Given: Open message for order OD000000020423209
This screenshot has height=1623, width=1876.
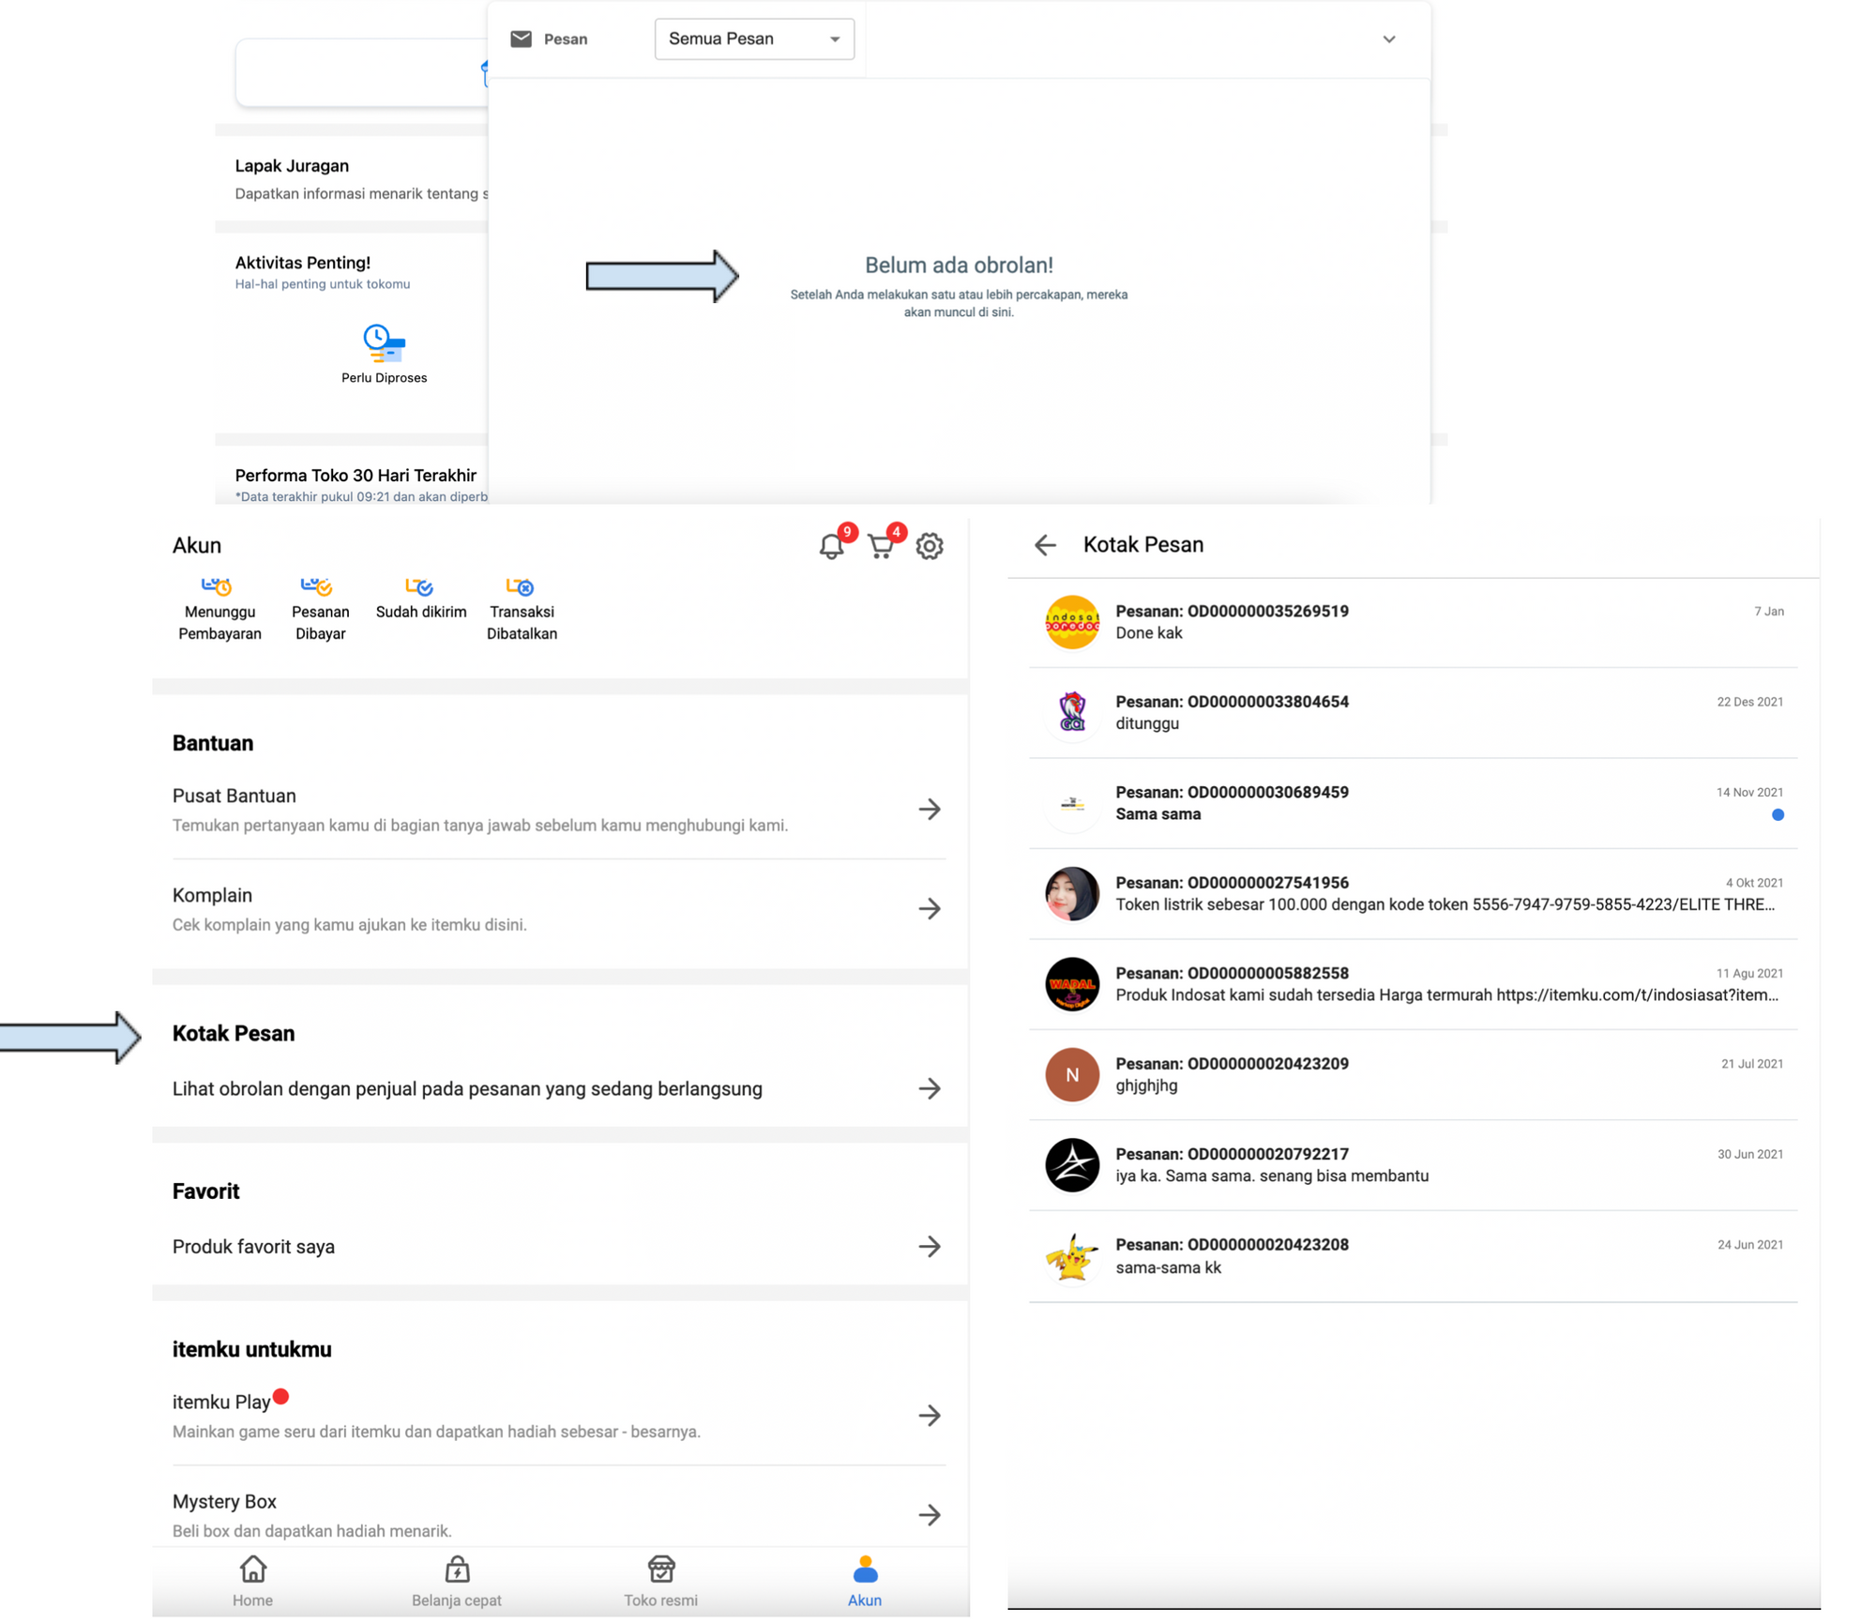Looking at the screenshot, I should pyautogui.click(x=1414, y=1075).
